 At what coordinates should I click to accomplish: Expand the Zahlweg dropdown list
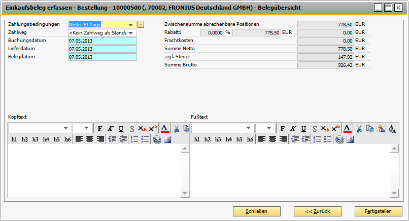coord(131,33)
